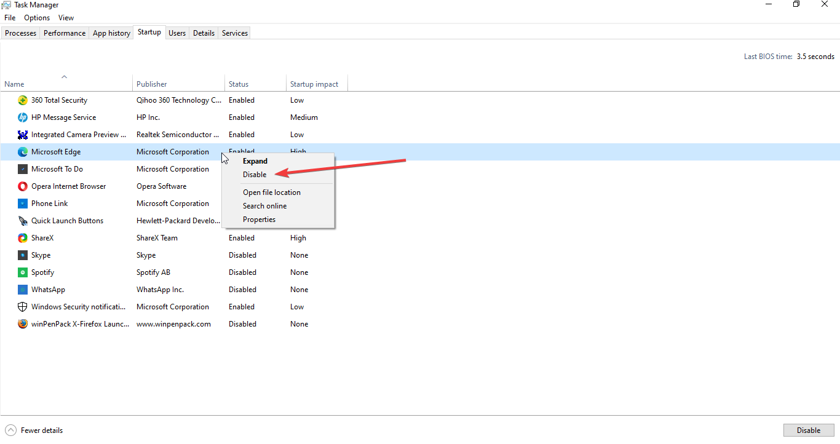Switch to the Services tab
Image resolution: width=840 pixels, height=444 pixels.
(234, 33)
